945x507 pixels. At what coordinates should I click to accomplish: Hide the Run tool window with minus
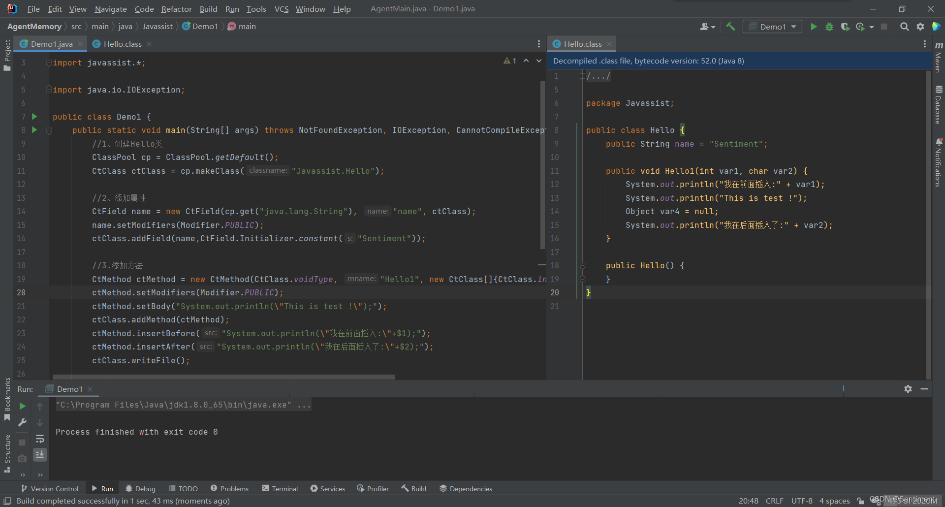[924, 389]
